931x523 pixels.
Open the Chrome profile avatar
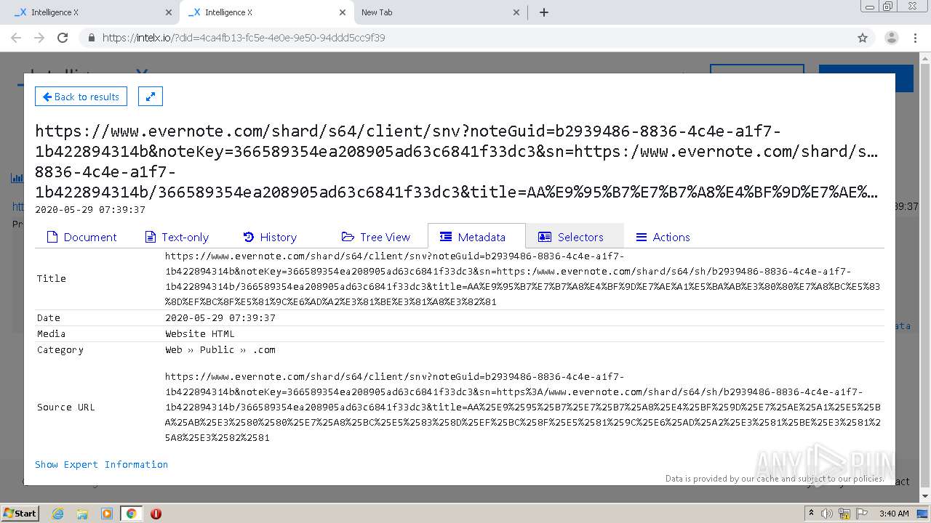point(892,38)
